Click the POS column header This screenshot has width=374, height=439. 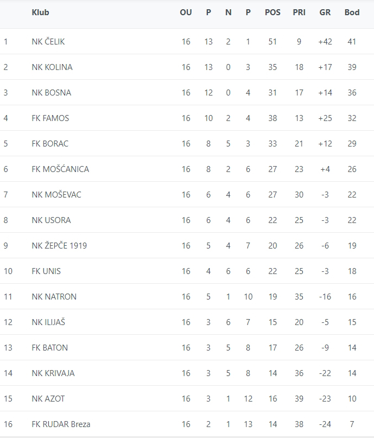(272, 12)
